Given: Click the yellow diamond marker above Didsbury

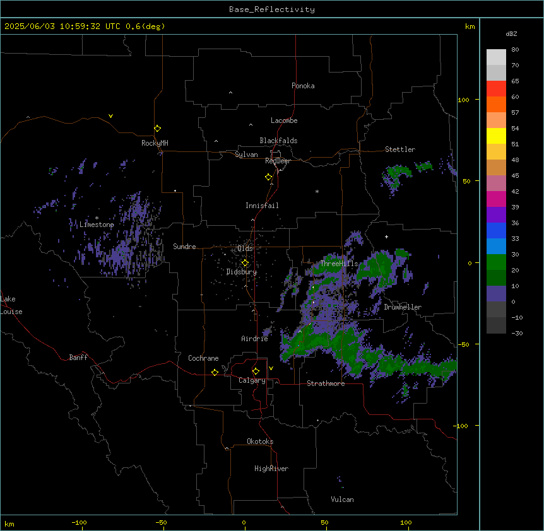Looking at the screenshot, I should point(245,263).
